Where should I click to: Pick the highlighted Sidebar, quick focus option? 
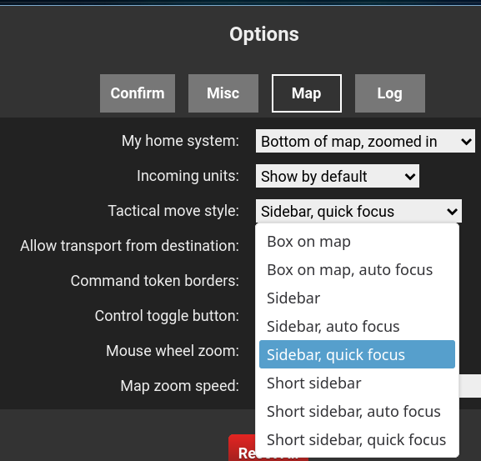(357, 354)
